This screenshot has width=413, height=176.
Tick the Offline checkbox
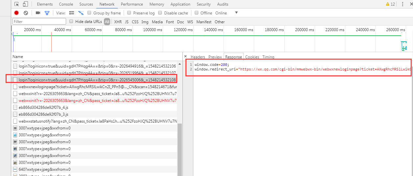pos(197,13)
